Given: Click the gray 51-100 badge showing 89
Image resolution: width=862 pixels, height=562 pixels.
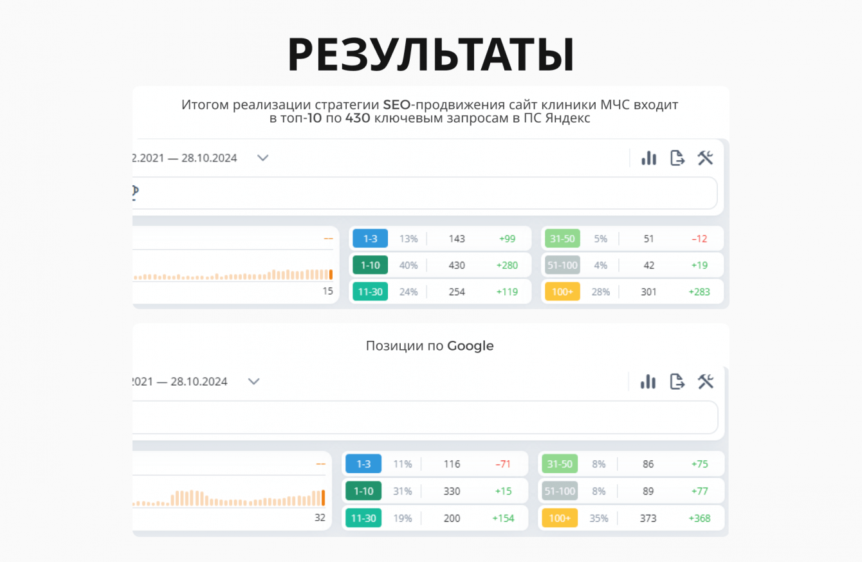Looking at the screenshot, I should coord(560,491).
